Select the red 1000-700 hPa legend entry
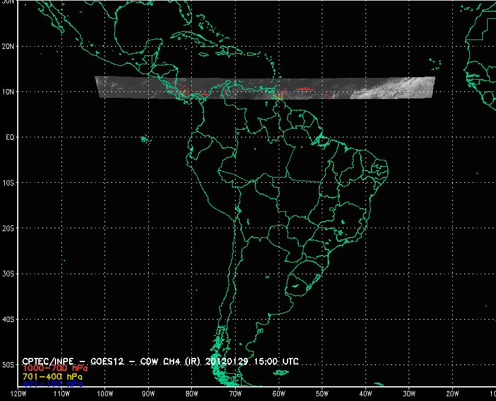 click(55, 369)
